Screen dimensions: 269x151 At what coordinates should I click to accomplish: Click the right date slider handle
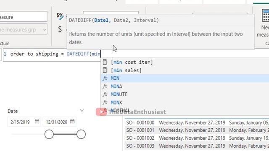coord(81,134)
